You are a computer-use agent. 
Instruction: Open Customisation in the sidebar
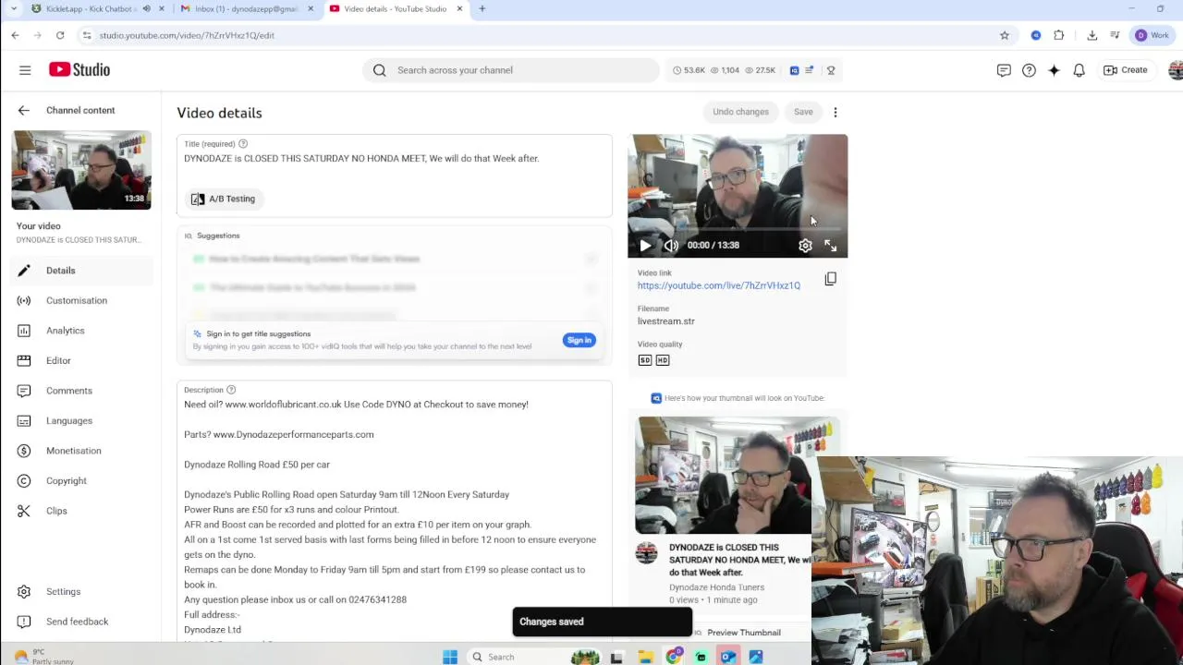click(x=80, y=300)
